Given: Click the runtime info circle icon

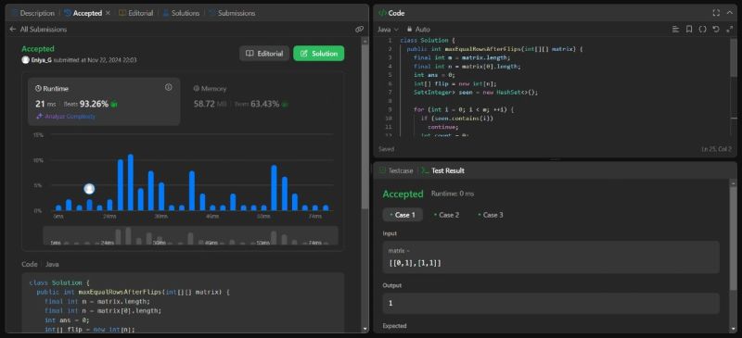Looking at the screenshot, I should [x=168, y=87].
